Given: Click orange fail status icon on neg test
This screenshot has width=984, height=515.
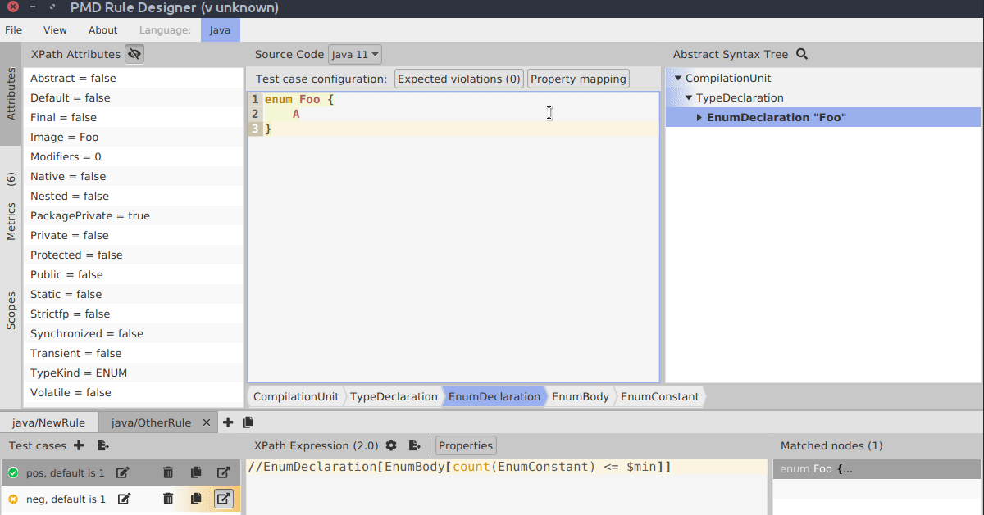Looking at the screenshot, I should click(x=13, y=499).
